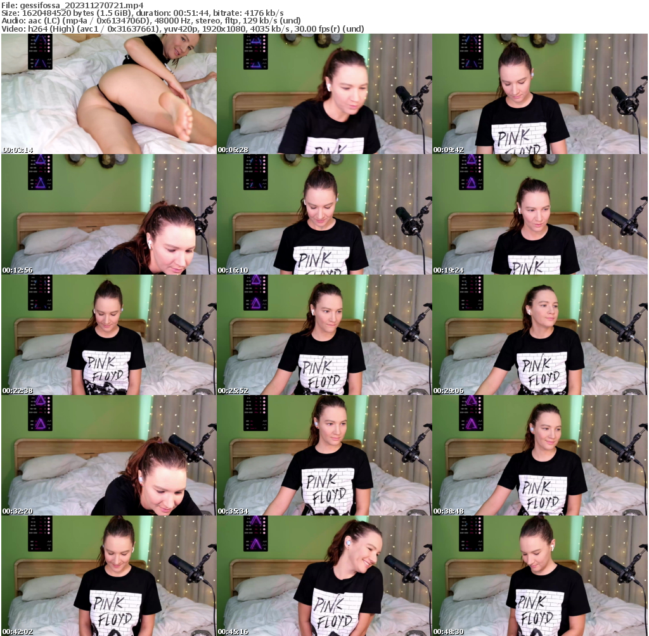Image resolution: width=649 pixels, height=636 pixels.
Task: Click the 00:32:20 looking-down frame
Action: tap(108, 452)
